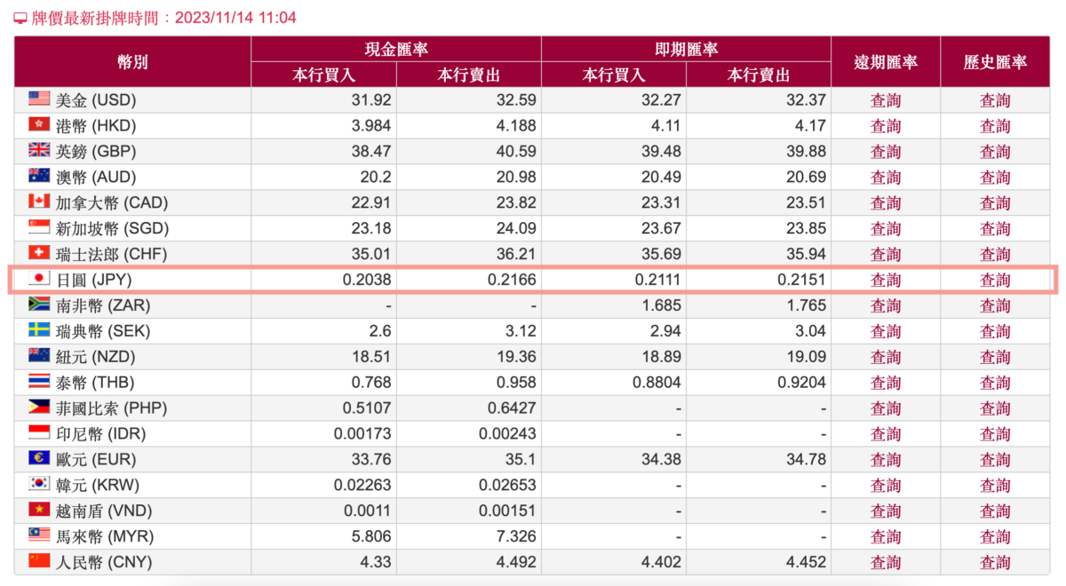Open historical rate 查詢 for JPY

pos(995,281)
